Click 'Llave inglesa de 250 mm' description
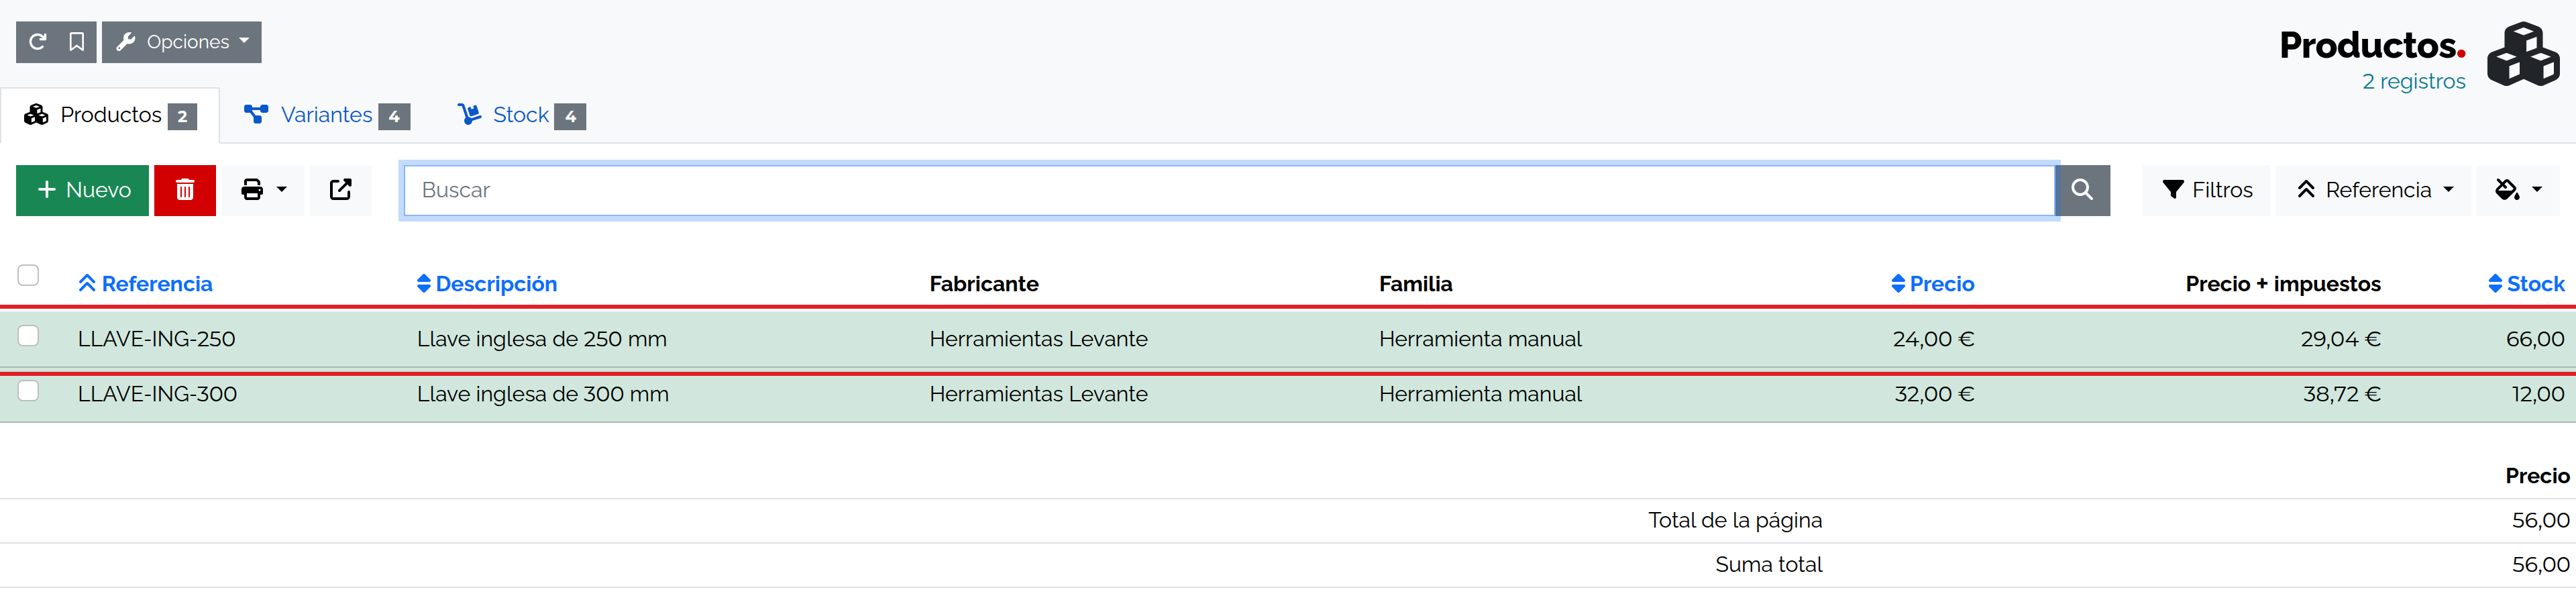The height and width of the screenshot is (598, 2576). click(542, 339)
